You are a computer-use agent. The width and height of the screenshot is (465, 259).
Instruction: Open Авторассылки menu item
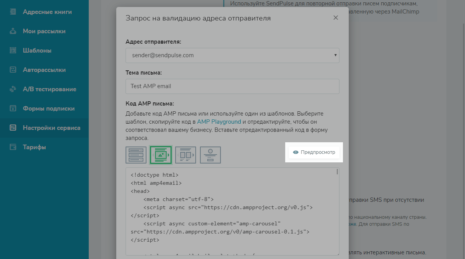pyautogui.click(x=44, y=70)
